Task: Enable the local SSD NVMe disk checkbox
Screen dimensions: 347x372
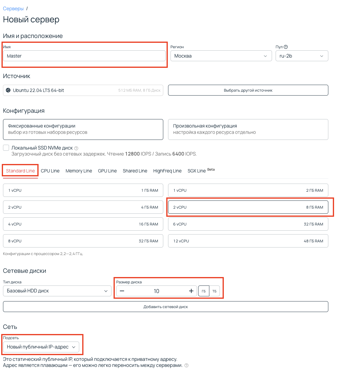Action: click(x=6, y=148)
